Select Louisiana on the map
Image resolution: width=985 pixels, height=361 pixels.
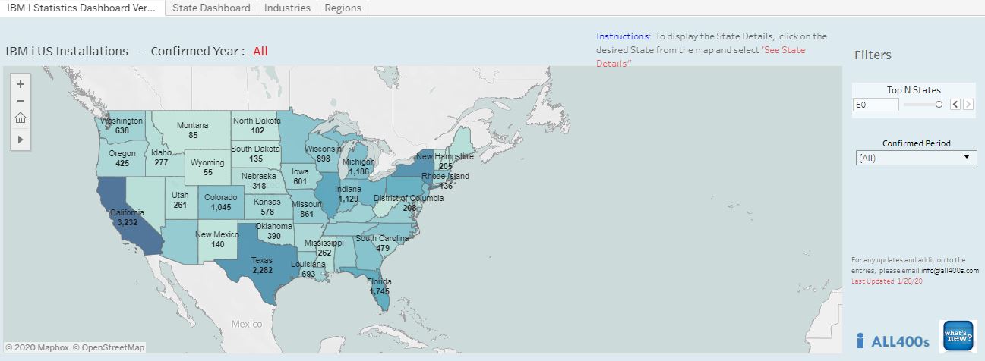[x=308, y=269]
